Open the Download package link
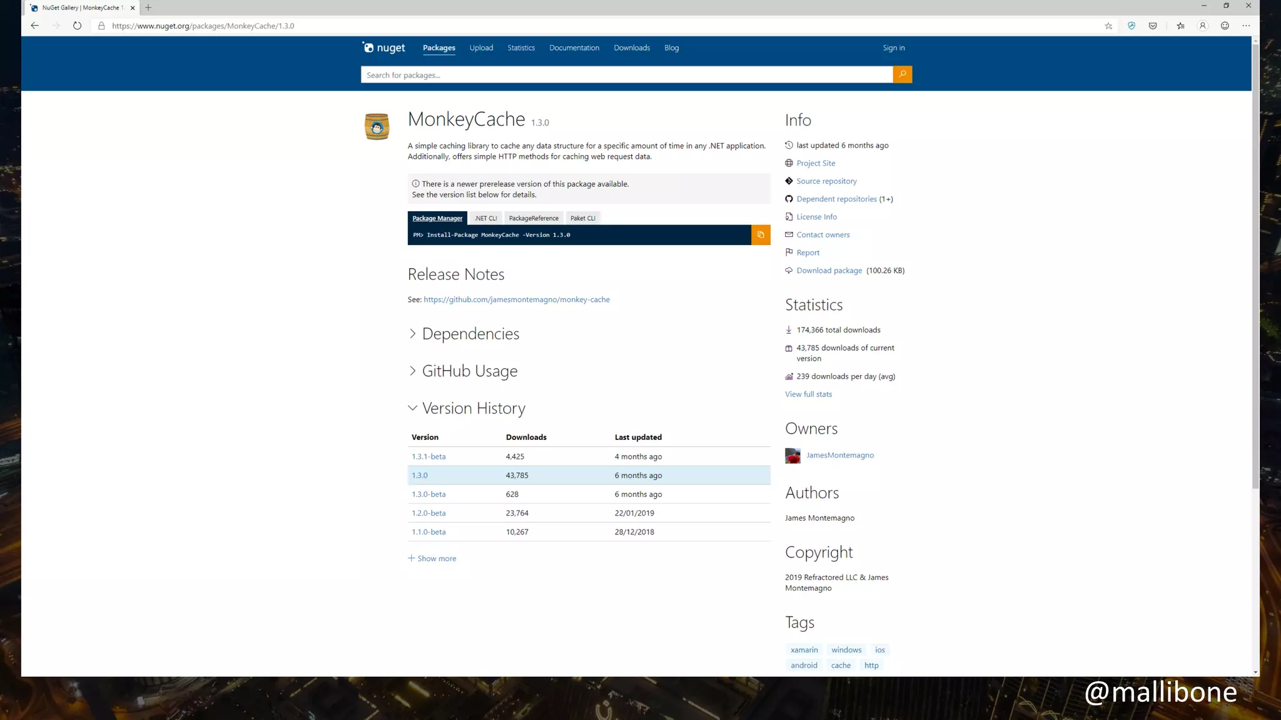 coord(829,271)
